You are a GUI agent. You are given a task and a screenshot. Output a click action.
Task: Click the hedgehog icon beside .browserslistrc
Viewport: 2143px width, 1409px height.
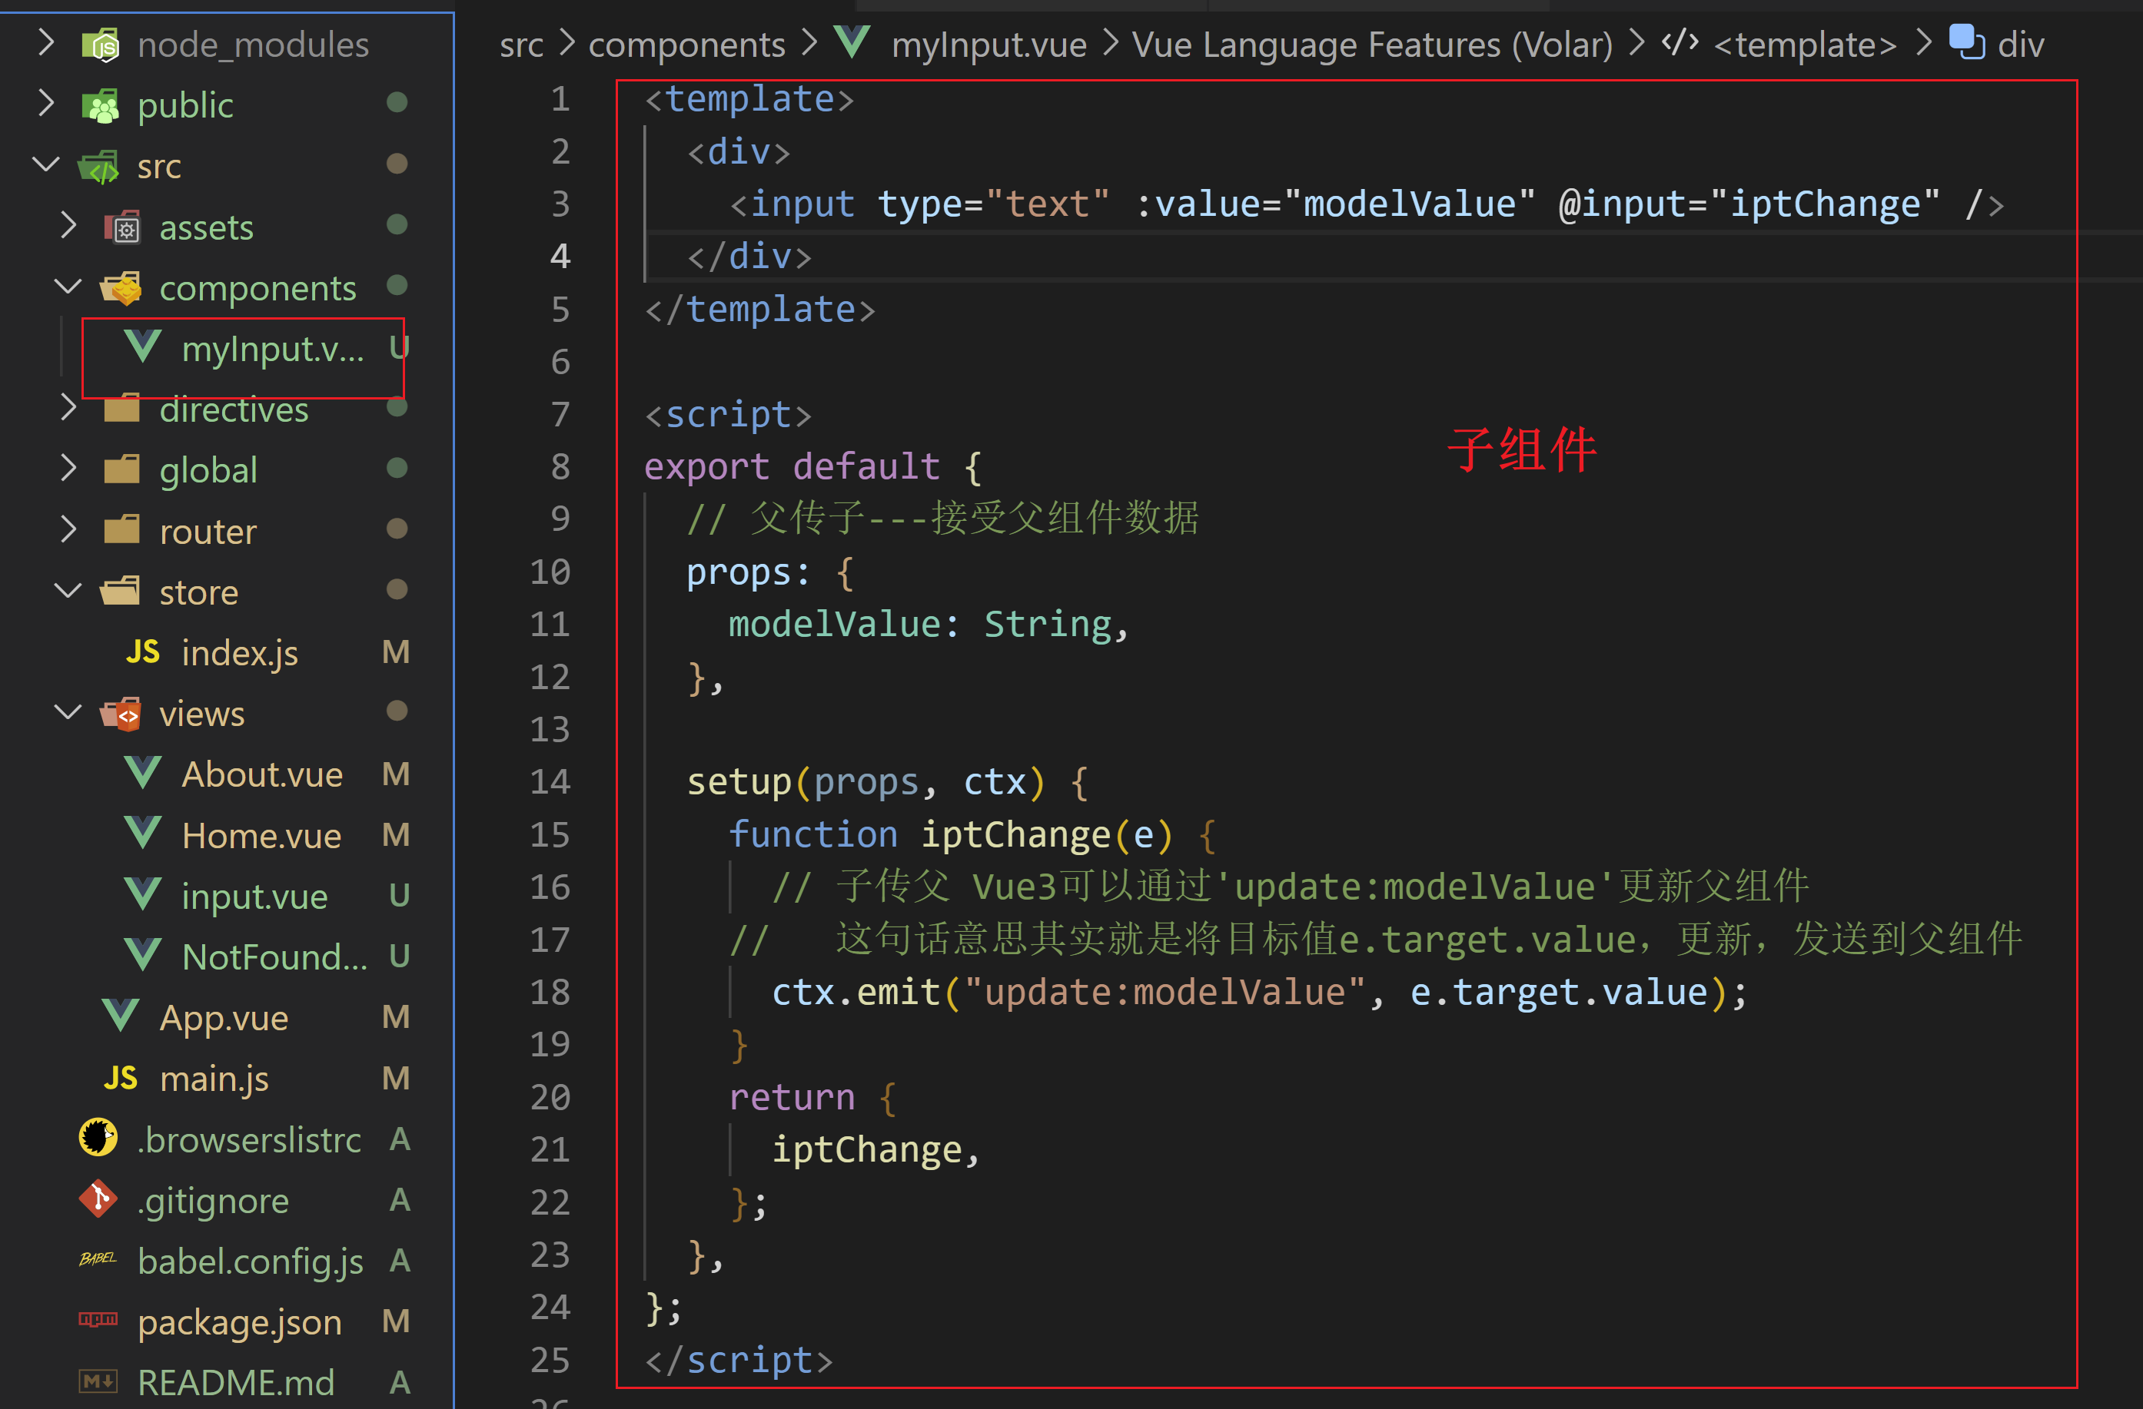tap(98, 1138)
